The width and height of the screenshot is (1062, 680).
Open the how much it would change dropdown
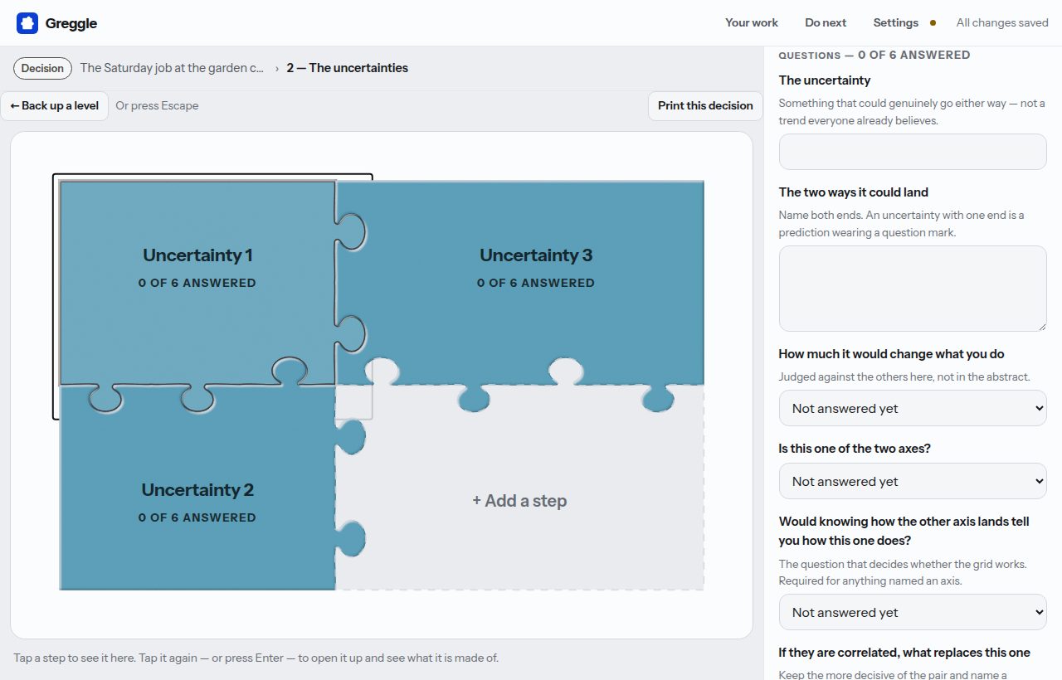913,408
